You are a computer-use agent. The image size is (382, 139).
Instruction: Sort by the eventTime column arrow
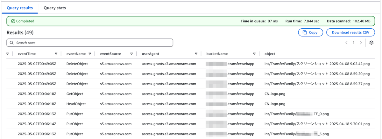[56, 54]
